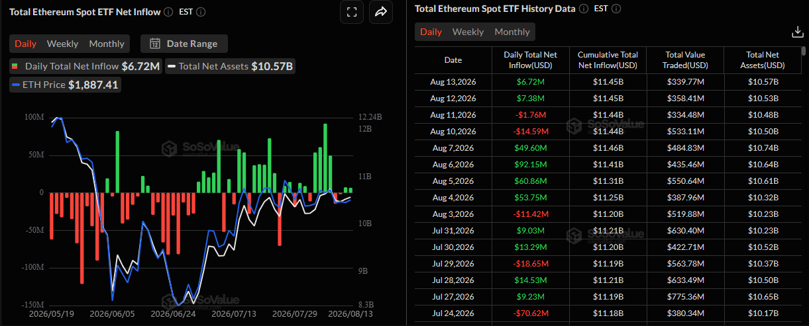Viewport: 809px width, 326px height.
Task: Open the info icon beside Net Inflow title
Action: click(x=168, y=12)
